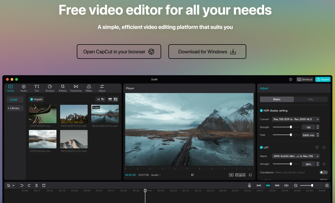Click the HDR Strength 100 value field
Viewport: 335px width, 203px height.
click(308, 127)
